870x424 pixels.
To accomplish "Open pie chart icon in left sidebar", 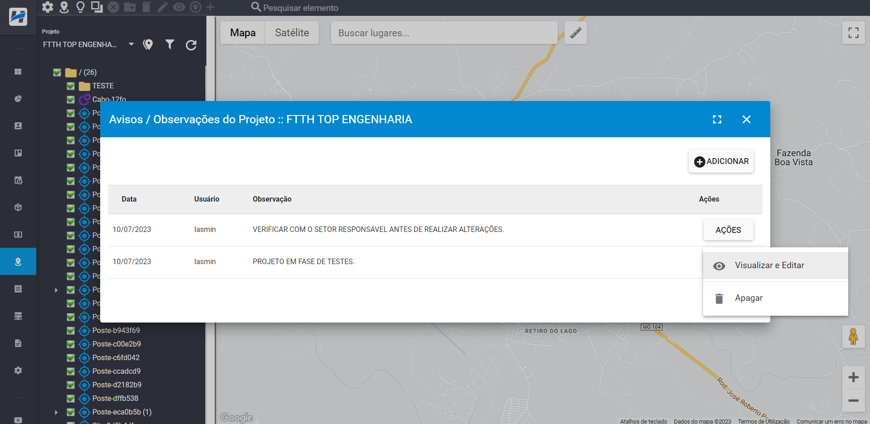I will pyautogui.click(x=18, y=99).
